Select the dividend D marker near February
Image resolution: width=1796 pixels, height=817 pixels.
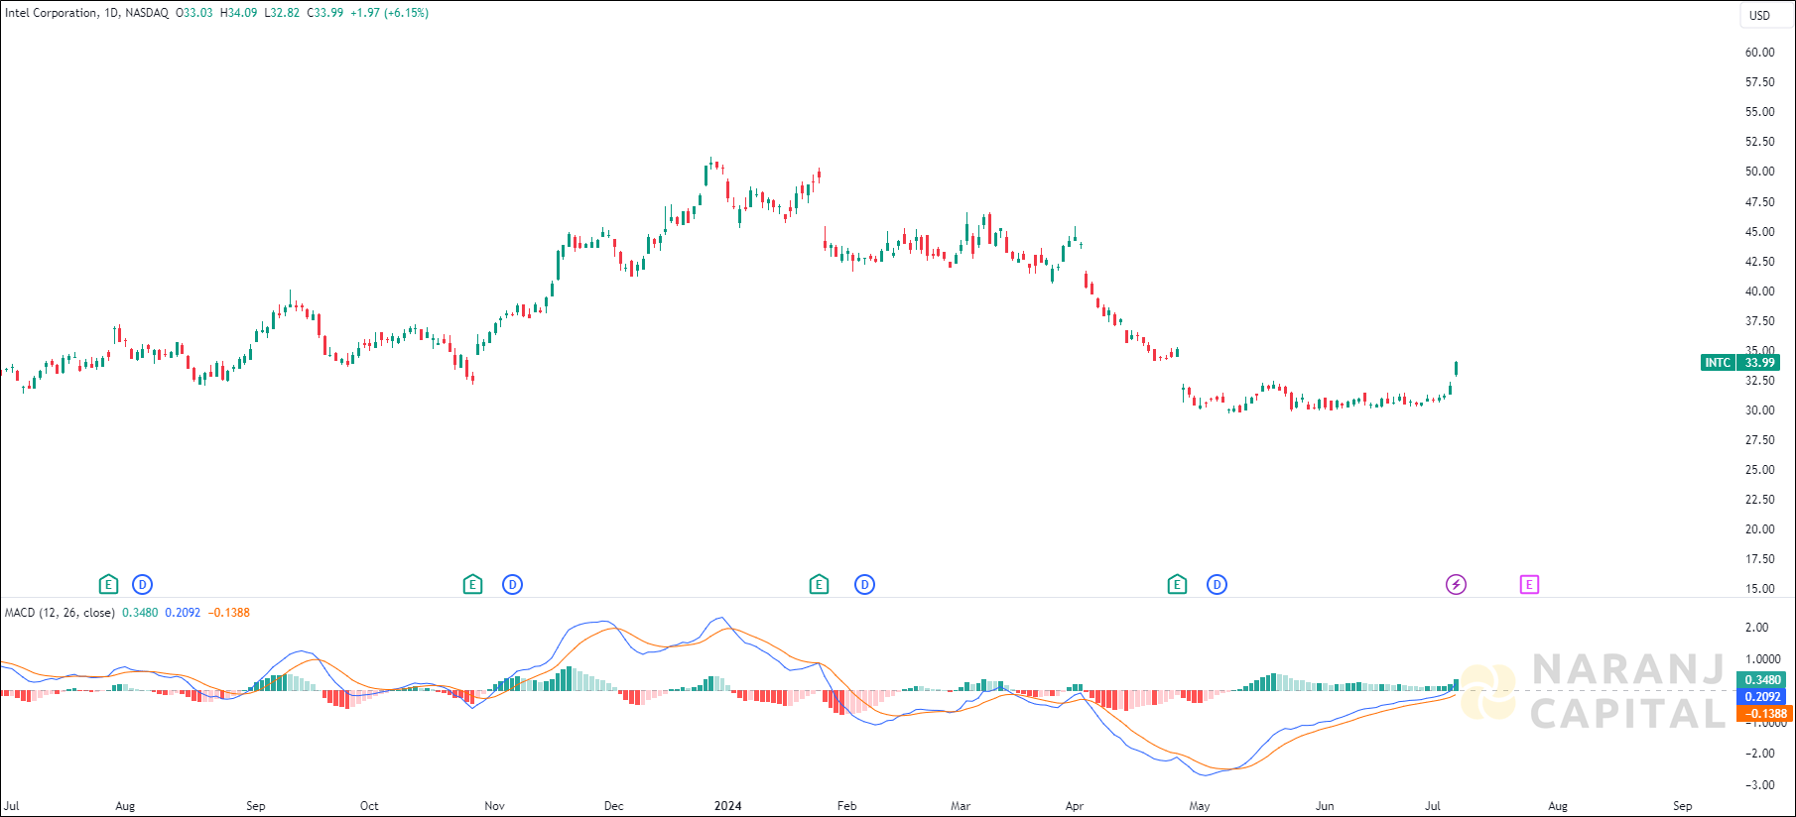click(865, 585)
